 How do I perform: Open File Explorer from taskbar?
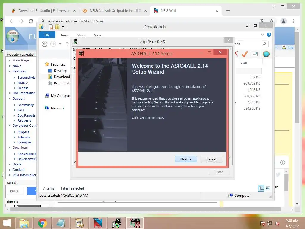click(x=24, y=223)
